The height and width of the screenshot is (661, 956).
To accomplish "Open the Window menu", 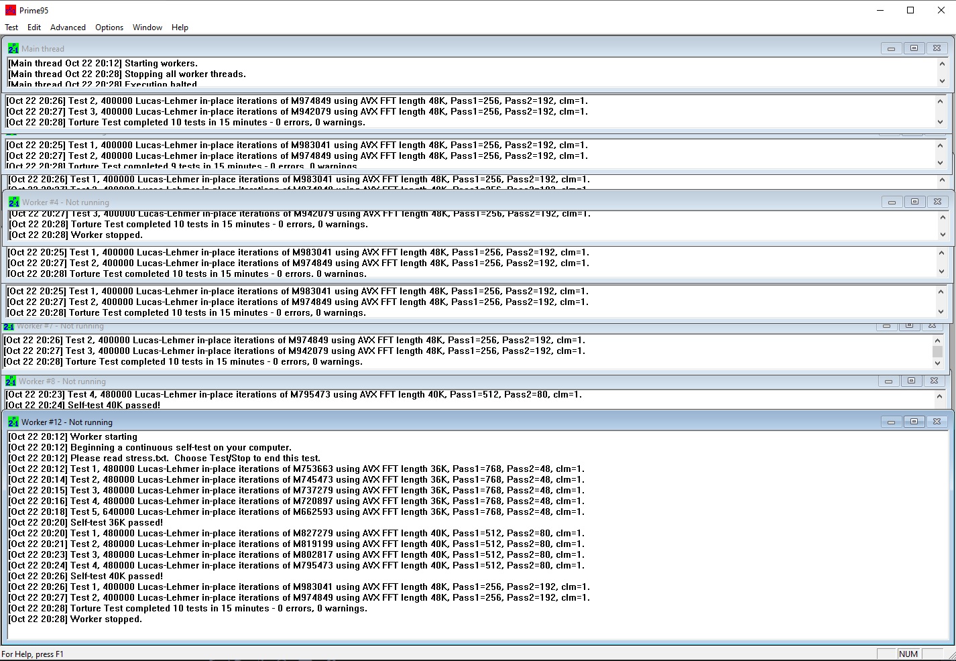I will click(147, 27).
